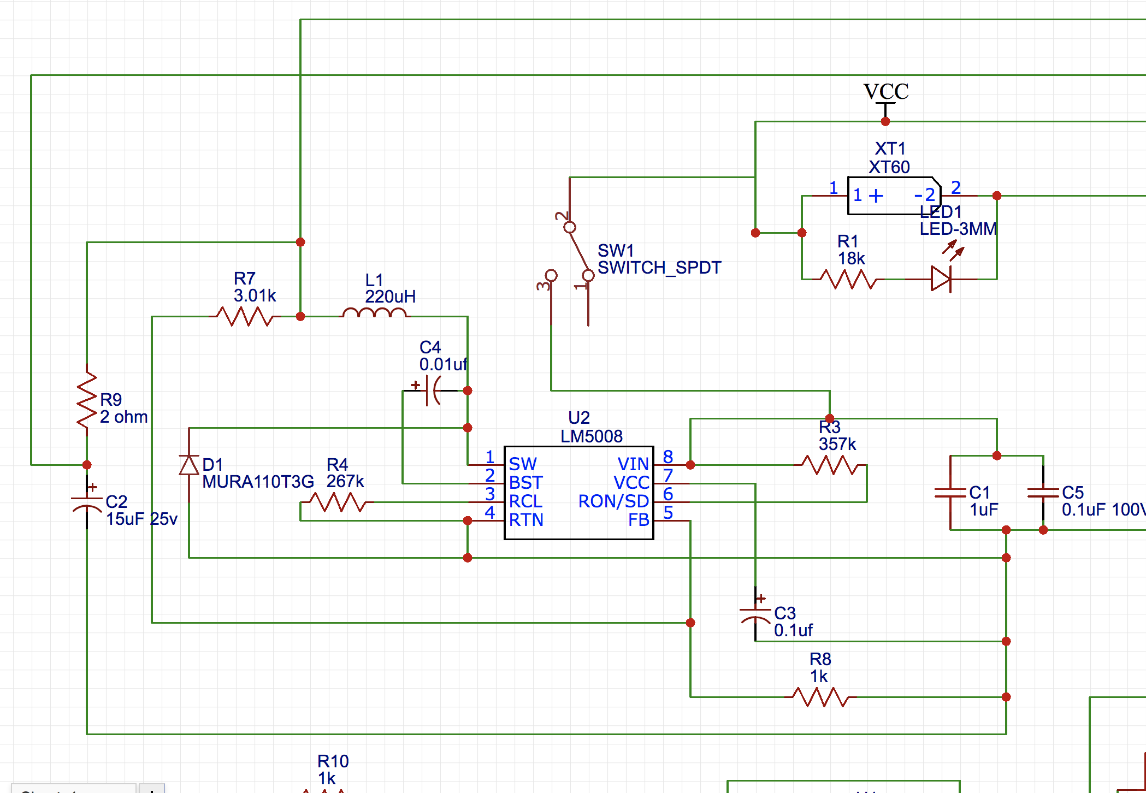Click the FB pin label on U2

tap(639, 520)
